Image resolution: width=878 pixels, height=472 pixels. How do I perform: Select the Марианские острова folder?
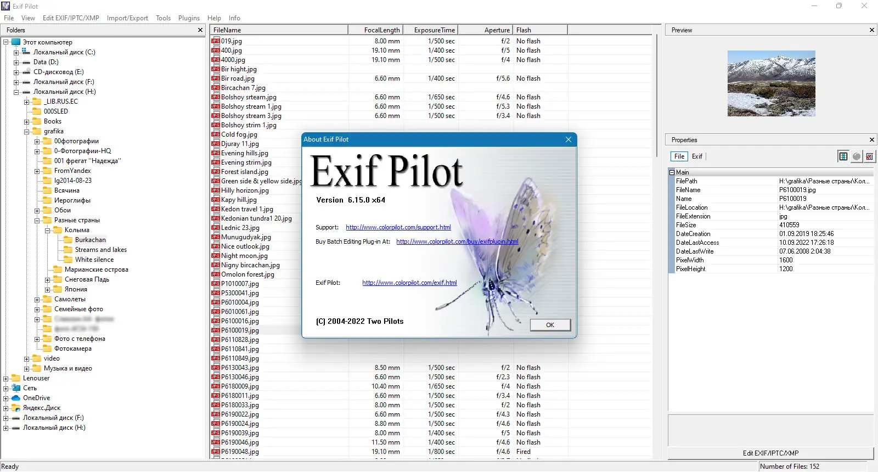point(97,269)
